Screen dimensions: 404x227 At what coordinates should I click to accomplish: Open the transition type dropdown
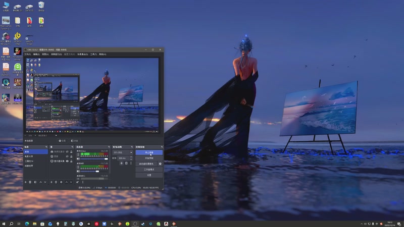pos(123,152)
